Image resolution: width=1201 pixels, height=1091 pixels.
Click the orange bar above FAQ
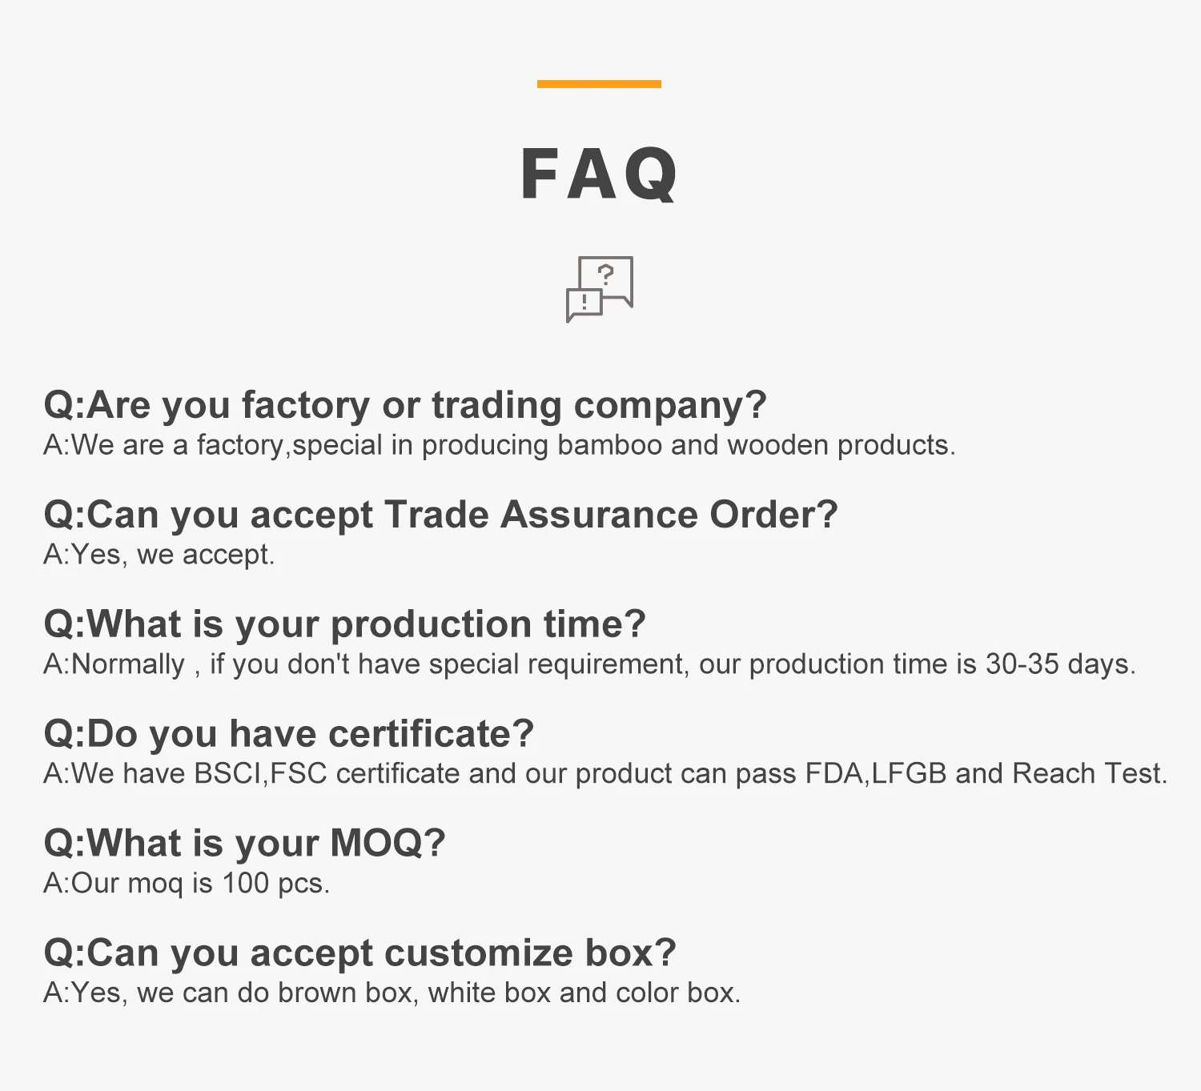(x=599, y=83)
